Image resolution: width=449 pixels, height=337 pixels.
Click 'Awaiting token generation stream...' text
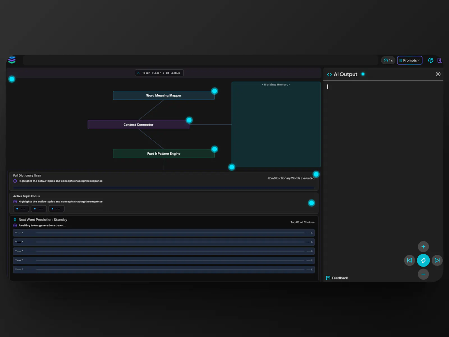point(42,226)
